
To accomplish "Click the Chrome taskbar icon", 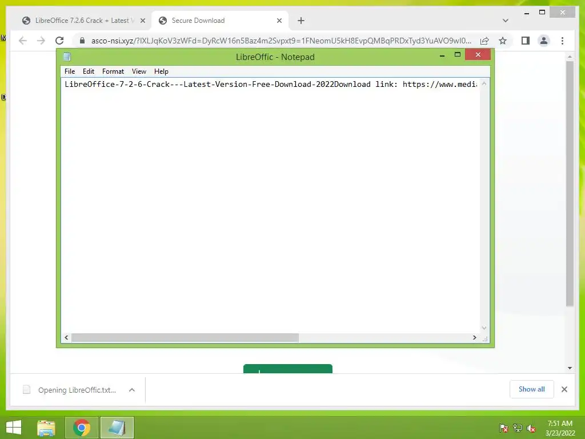I will point(81,428).
